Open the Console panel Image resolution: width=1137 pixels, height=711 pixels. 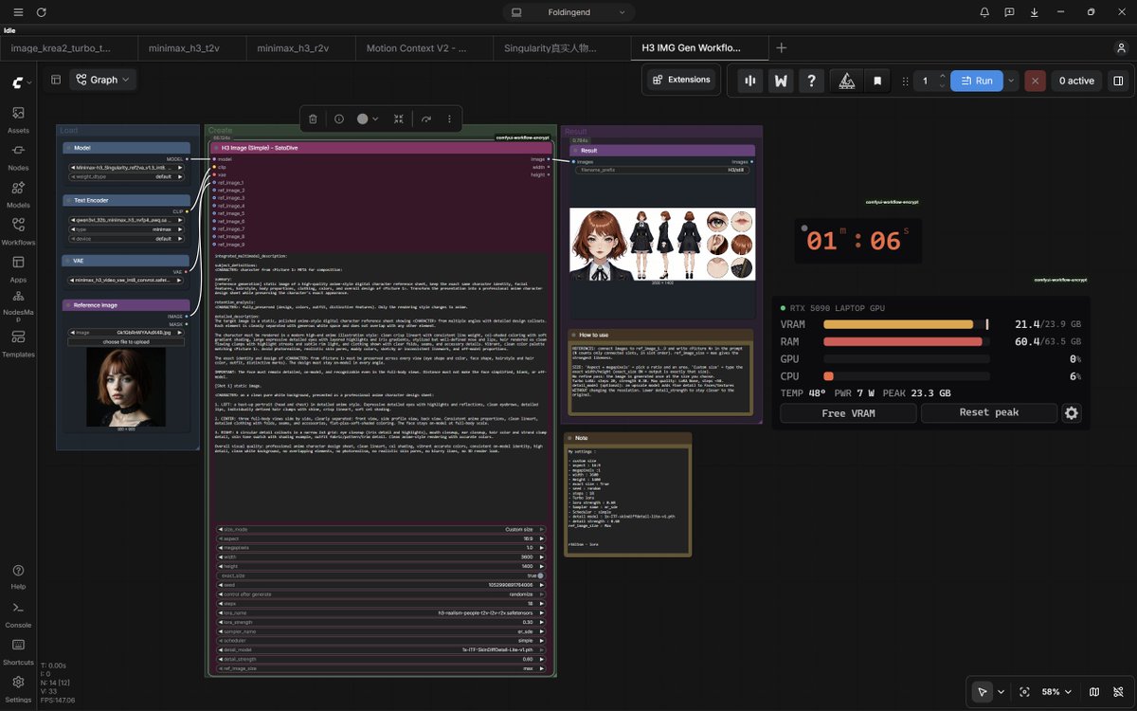(x=18, y=613)
